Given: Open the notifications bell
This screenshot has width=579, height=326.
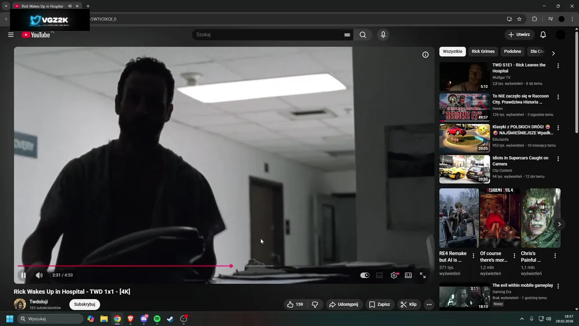Looking at the screenshot, I should point(543,35).
